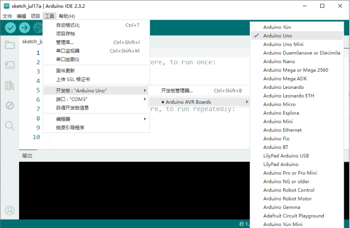Screen dimensions: 350x228
Task: Pick Arduino Esplora from board list
Action: click(x=297, y=113)
